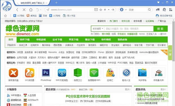The width and height of the screenshot is (175, 106).
Task: Select the 软件下载 navigation tab
Action: tap(25, 40)
